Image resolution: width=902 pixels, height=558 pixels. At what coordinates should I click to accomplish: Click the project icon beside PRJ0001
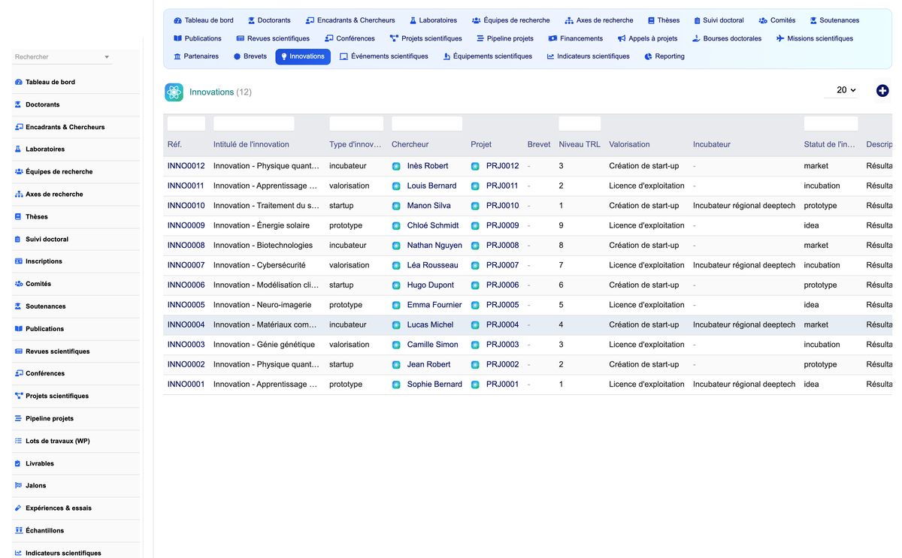tap(475, 385)
